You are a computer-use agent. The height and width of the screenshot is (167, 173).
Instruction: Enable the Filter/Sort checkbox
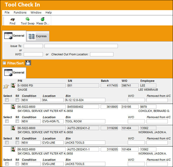tap(4, 63)
